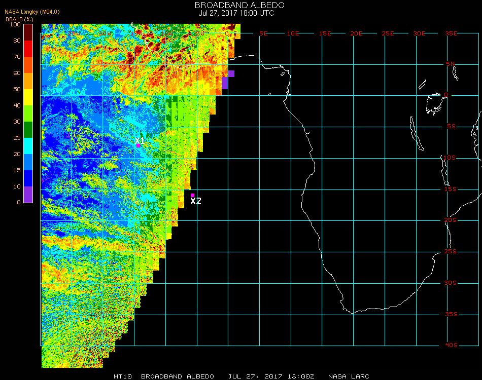
Task: Choose the dark green 25-30% swatch
Action: (x=28, y=130)
